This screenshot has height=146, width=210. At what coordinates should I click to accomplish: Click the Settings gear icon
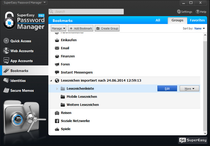[179, 12]
